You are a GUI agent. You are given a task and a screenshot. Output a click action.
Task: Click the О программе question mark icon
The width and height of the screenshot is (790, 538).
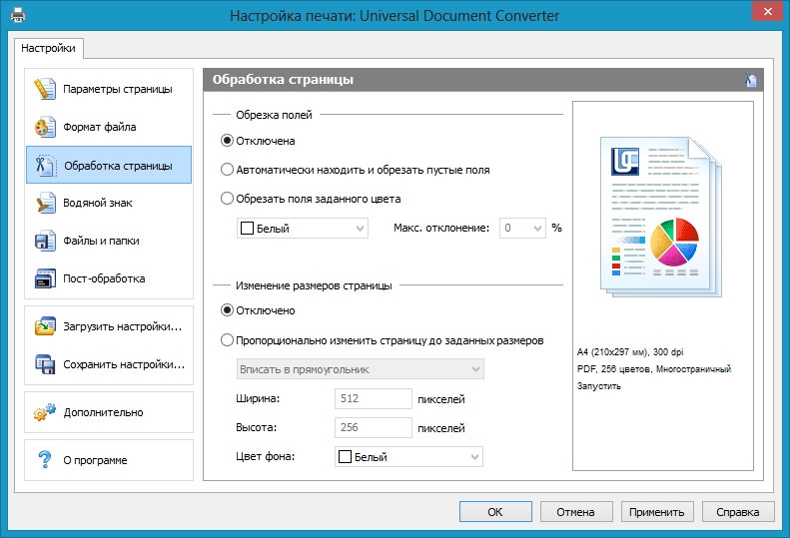coord(45,460)
